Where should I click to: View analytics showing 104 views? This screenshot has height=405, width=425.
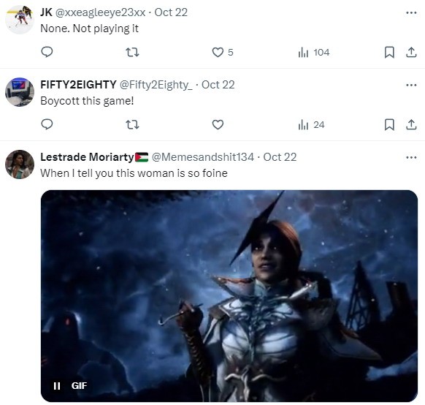[313, 52]
